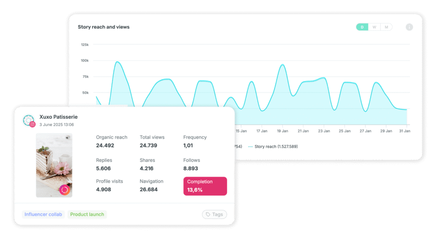Click the Organic reach label

(112, 137)
